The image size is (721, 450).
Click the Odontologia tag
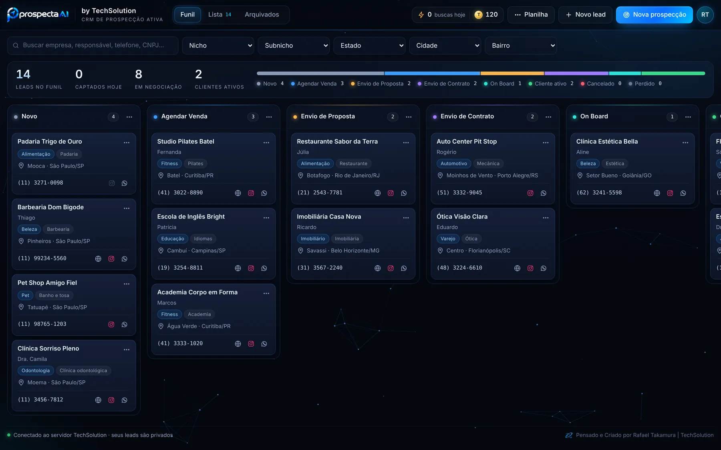pos(36,371)
